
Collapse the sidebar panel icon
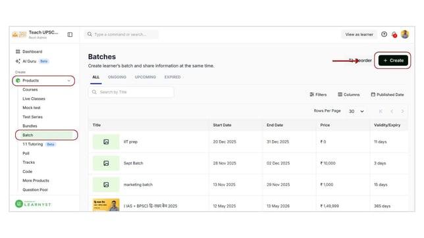(x=70, y=35)
